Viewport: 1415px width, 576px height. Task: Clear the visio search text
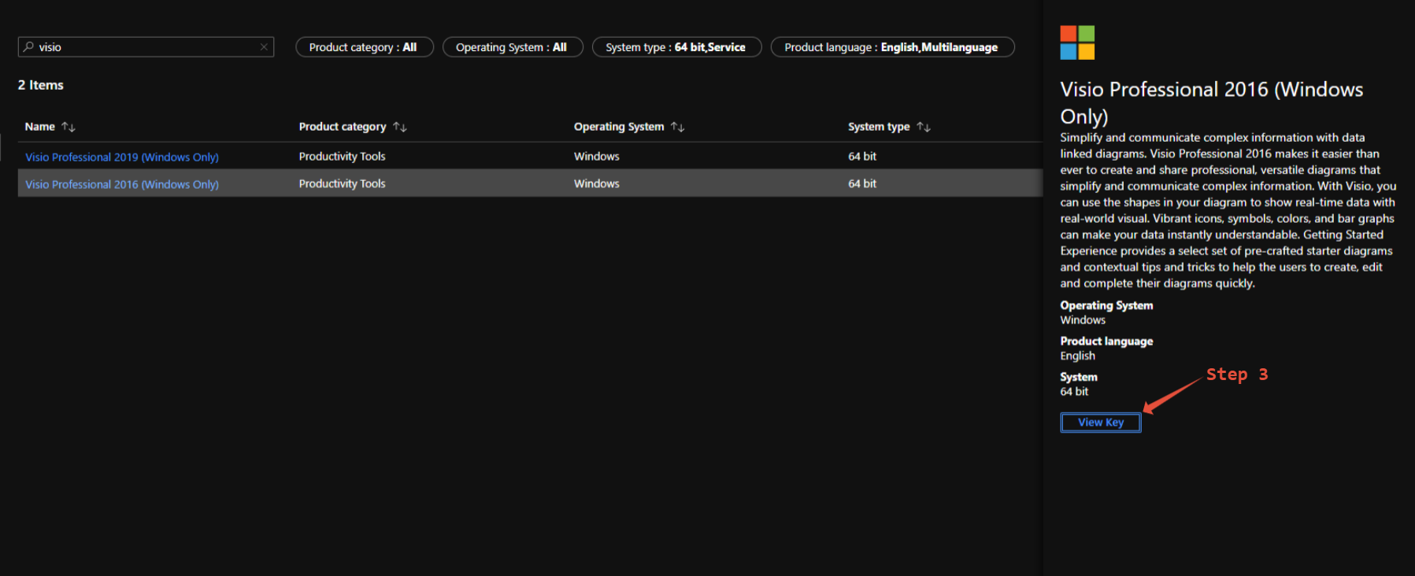[x=264, y=47]
